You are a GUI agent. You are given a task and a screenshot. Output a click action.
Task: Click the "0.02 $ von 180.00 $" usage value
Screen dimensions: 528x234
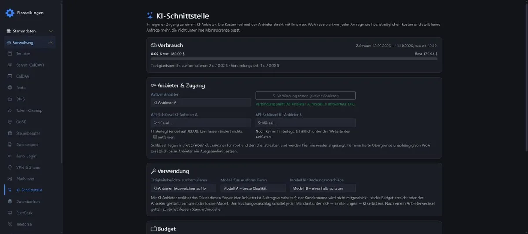click(168, 53)
